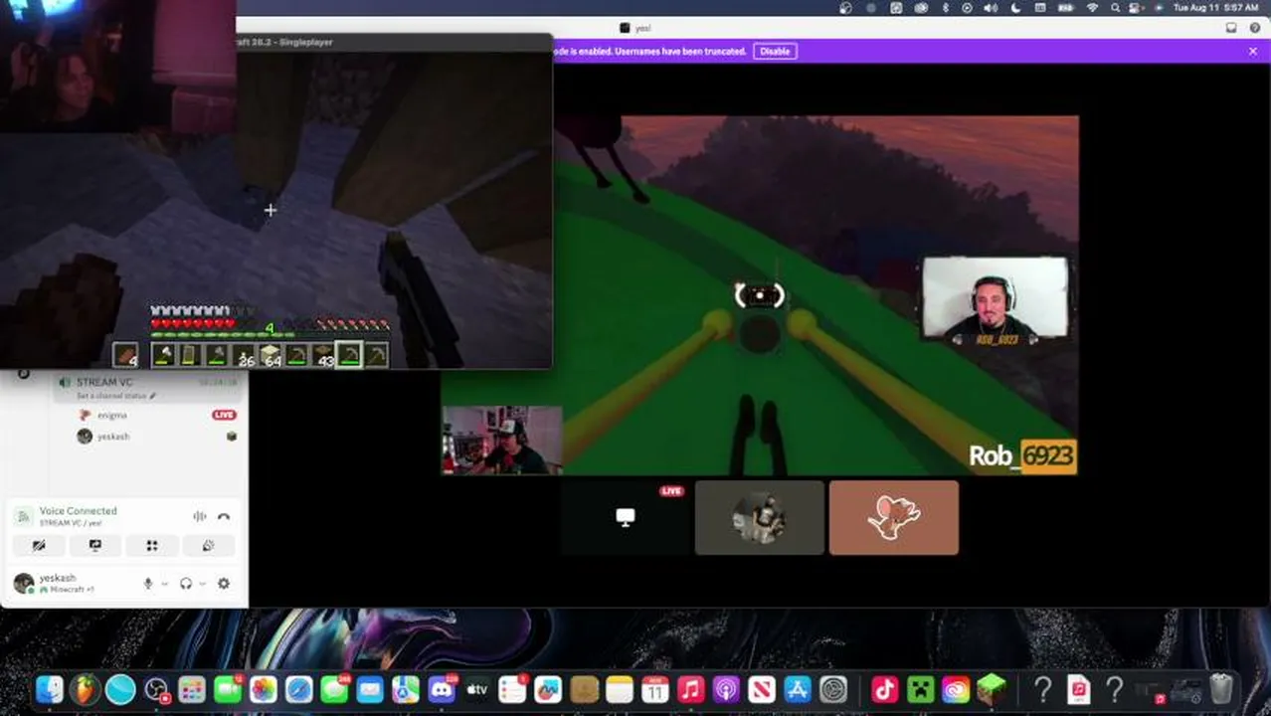1271x716 pixels.
Task: Open Adobe Creative Cloud from the Dock
Action: pyautogui.click(x=957, y=689)
